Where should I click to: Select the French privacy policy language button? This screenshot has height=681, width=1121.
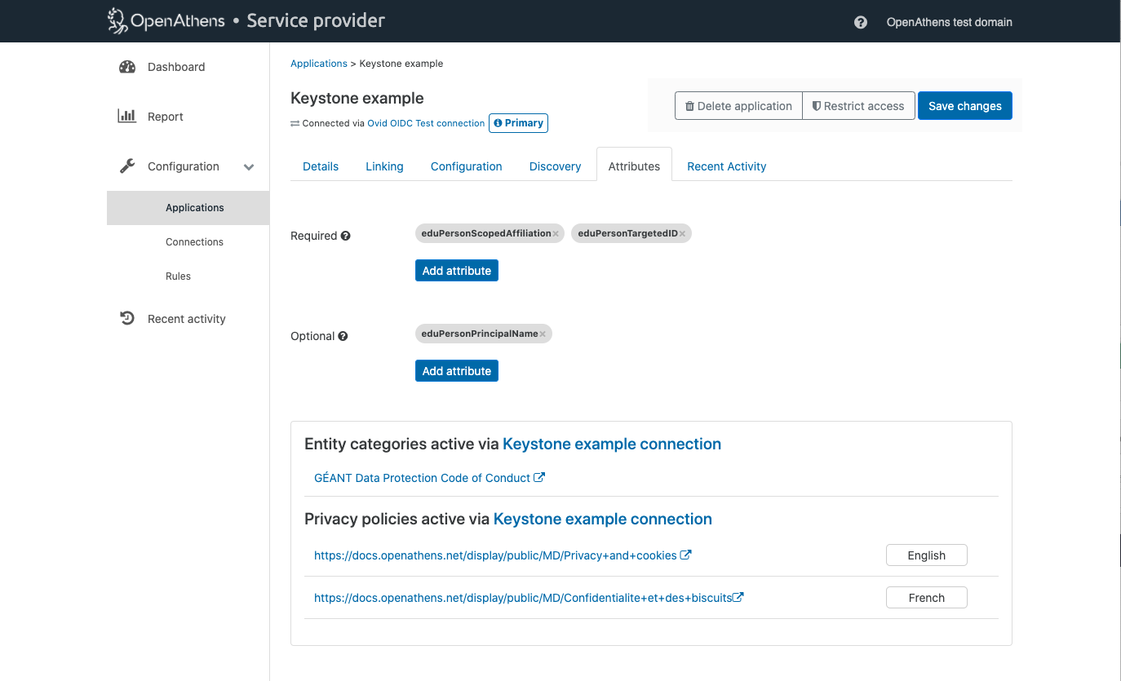coord(926,598)
